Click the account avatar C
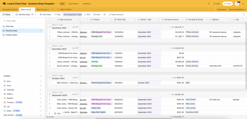 tap(243, 4)
